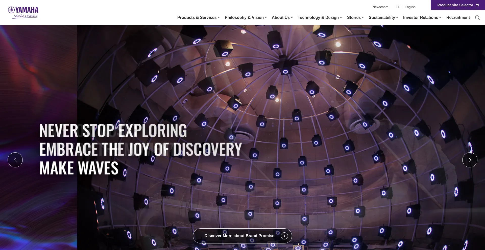Click the Product Site Selector button

pyautogui.click(x=455, y=5)
